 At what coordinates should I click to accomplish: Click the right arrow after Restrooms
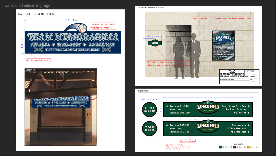coord(248,132)
